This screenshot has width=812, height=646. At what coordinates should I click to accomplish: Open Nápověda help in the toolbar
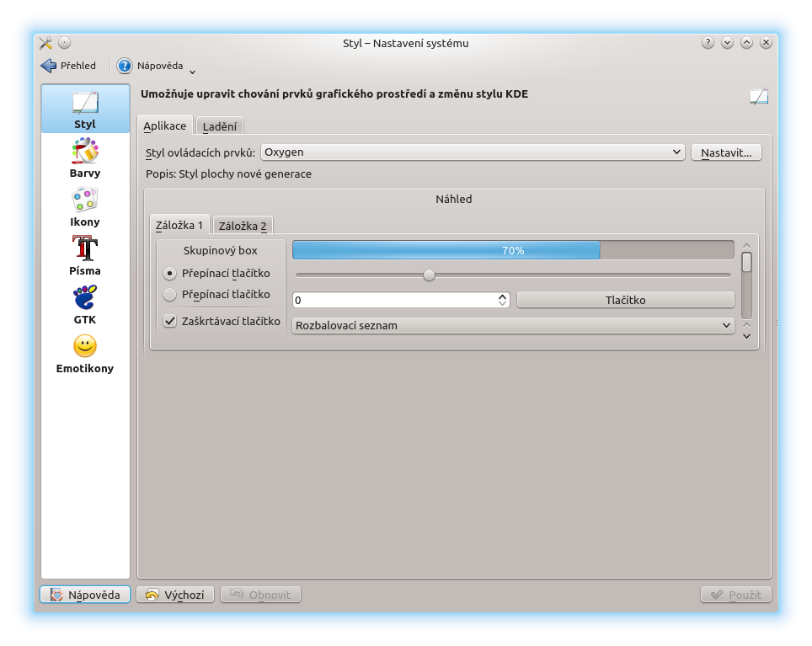click(x=150, y=66)
